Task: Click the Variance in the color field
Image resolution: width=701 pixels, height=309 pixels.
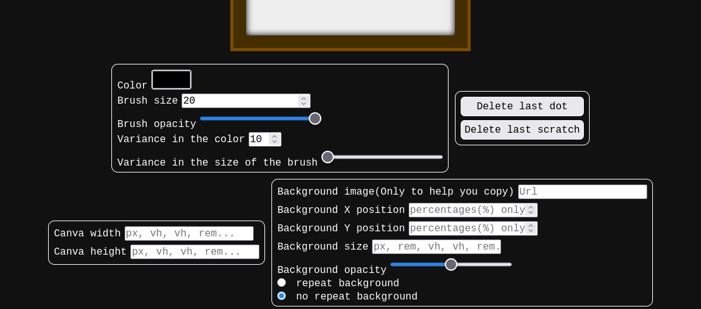Action: (265, 139)
